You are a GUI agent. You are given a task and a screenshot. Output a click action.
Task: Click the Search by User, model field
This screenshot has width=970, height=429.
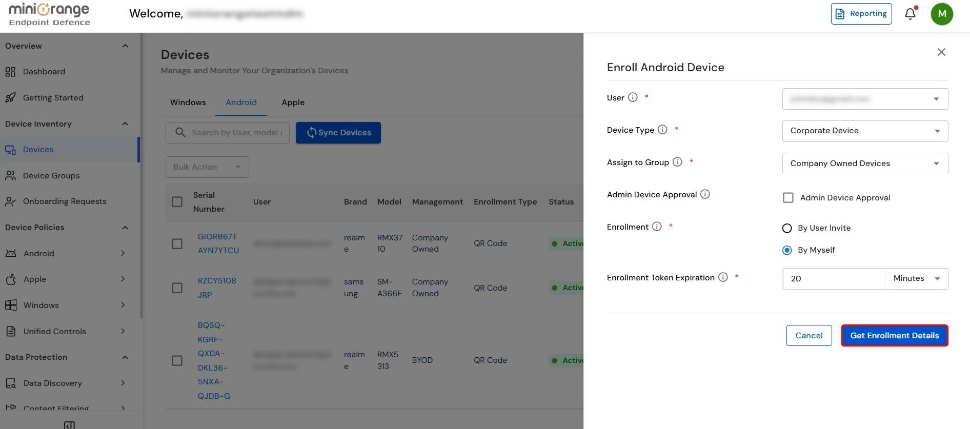click(x=228, y=133)
